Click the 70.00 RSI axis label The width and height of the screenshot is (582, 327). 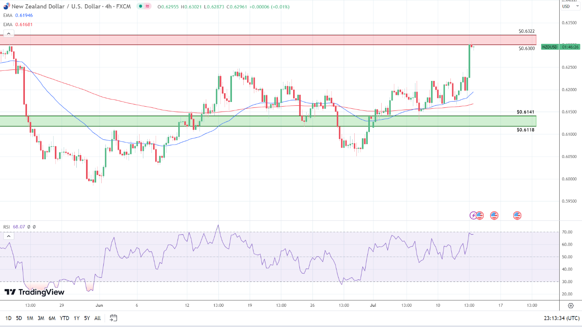567,232
